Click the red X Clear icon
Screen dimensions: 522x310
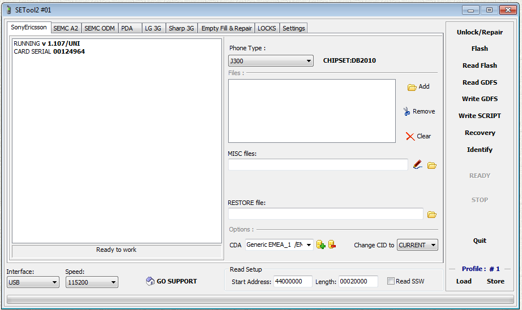[410, 137]
